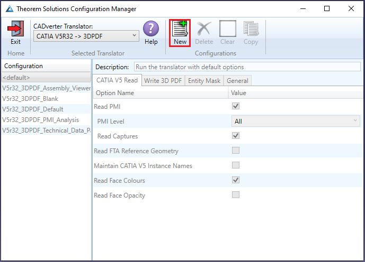Click the Read PMI option label

pos(107,107)
